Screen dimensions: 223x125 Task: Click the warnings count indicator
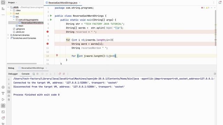[x=208, y=8]
